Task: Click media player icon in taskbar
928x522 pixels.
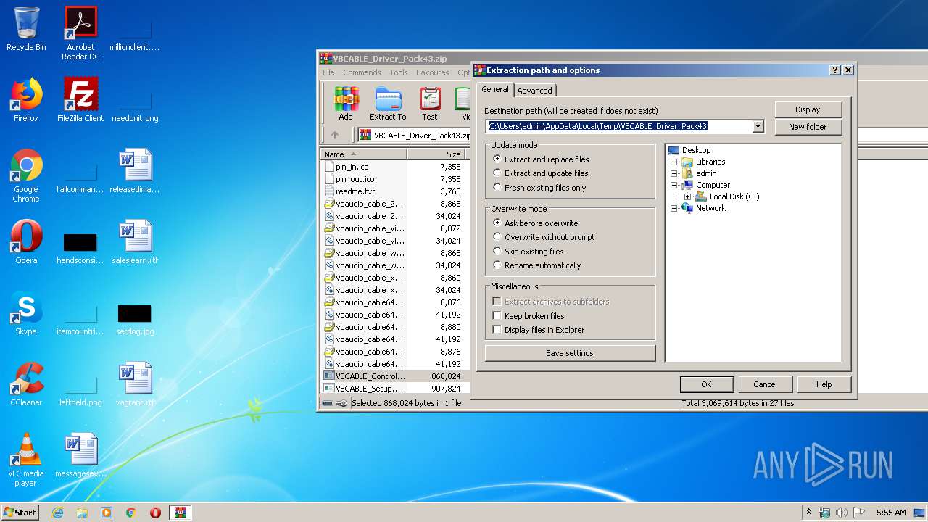Action: pos(107,513)
